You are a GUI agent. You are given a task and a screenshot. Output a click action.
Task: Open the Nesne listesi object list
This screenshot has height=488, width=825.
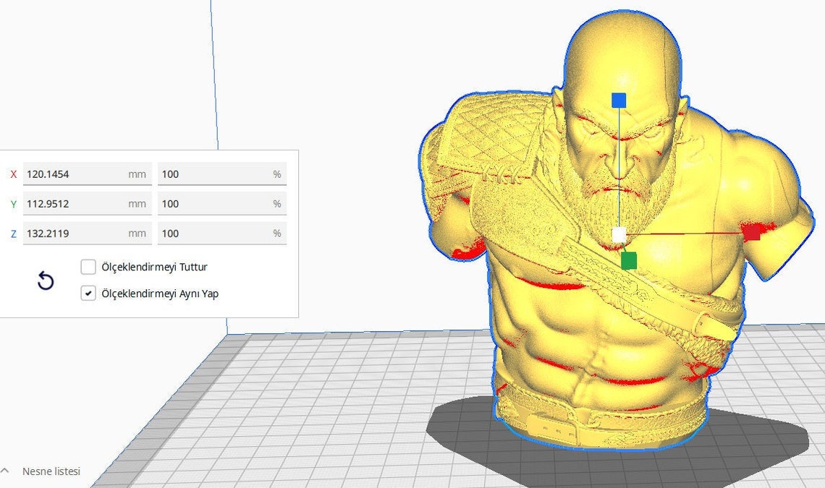click(52, 471)
